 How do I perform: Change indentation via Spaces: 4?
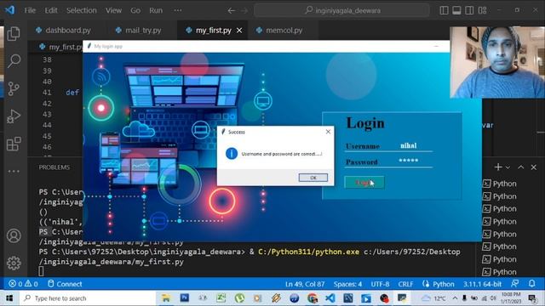347,284
